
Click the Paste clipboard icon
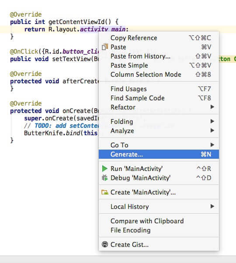[105, 47]
